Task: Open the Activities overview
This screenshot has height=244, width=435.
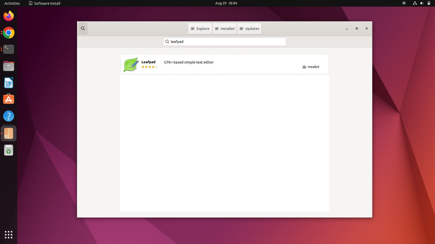Action: (12, 3)
